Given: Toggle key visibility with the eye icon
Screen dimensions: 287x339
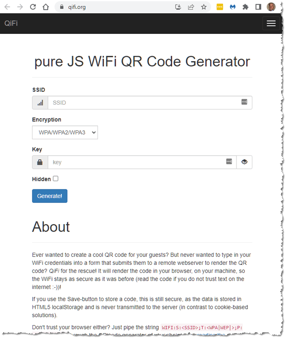Looking at the screenshot, I should point(244,162).
